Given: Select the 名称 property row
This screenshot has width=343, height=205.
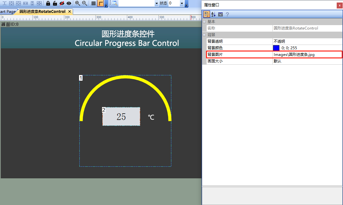Looking at the screenshot, I should (x=274, y=28).
